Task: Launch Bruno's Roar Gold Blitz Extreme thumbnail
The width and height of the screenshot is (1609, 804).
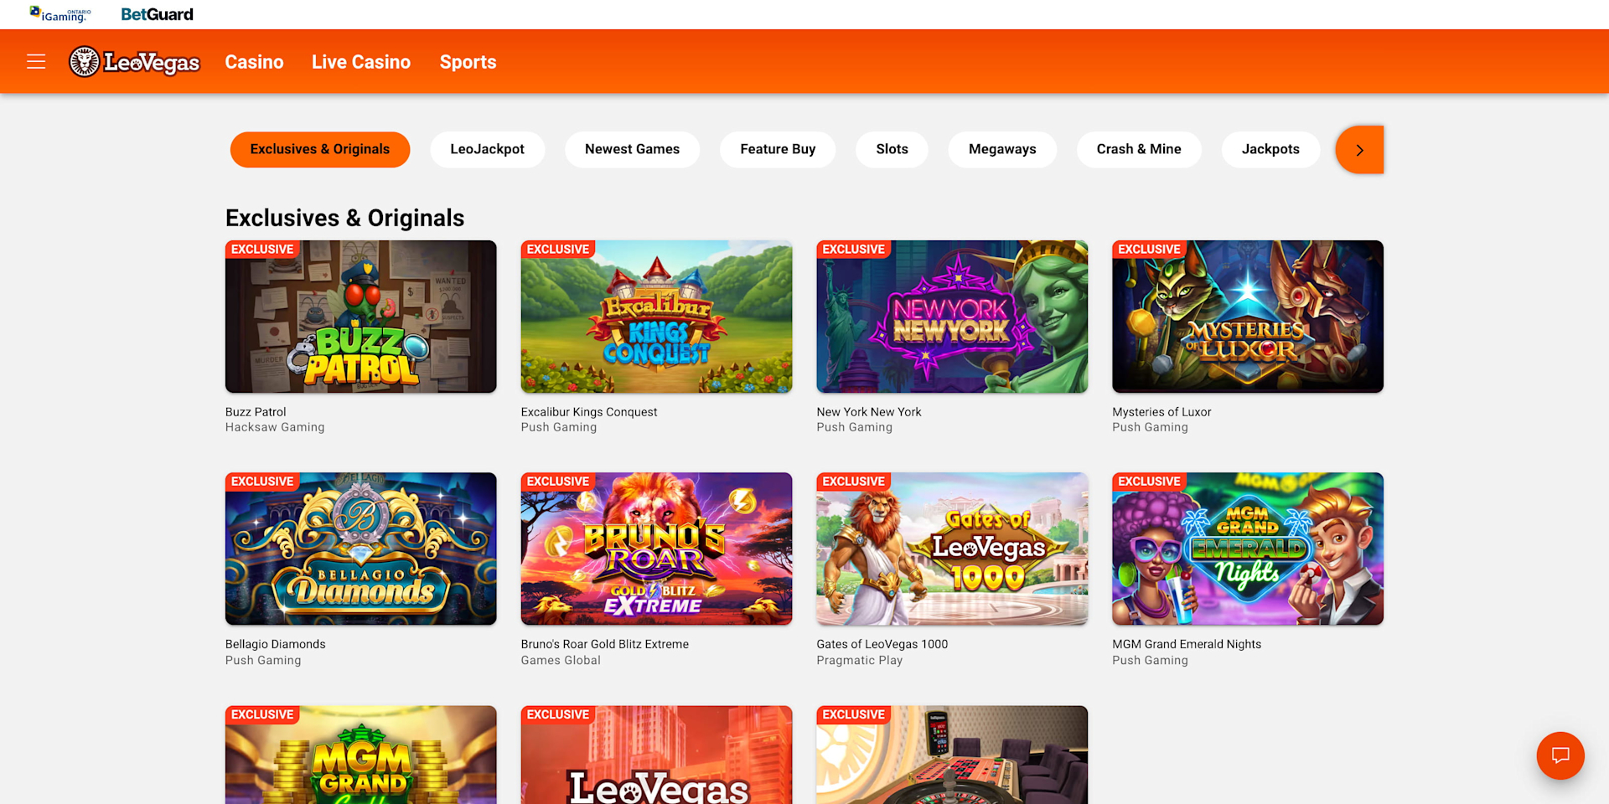Action: [657, 549]
